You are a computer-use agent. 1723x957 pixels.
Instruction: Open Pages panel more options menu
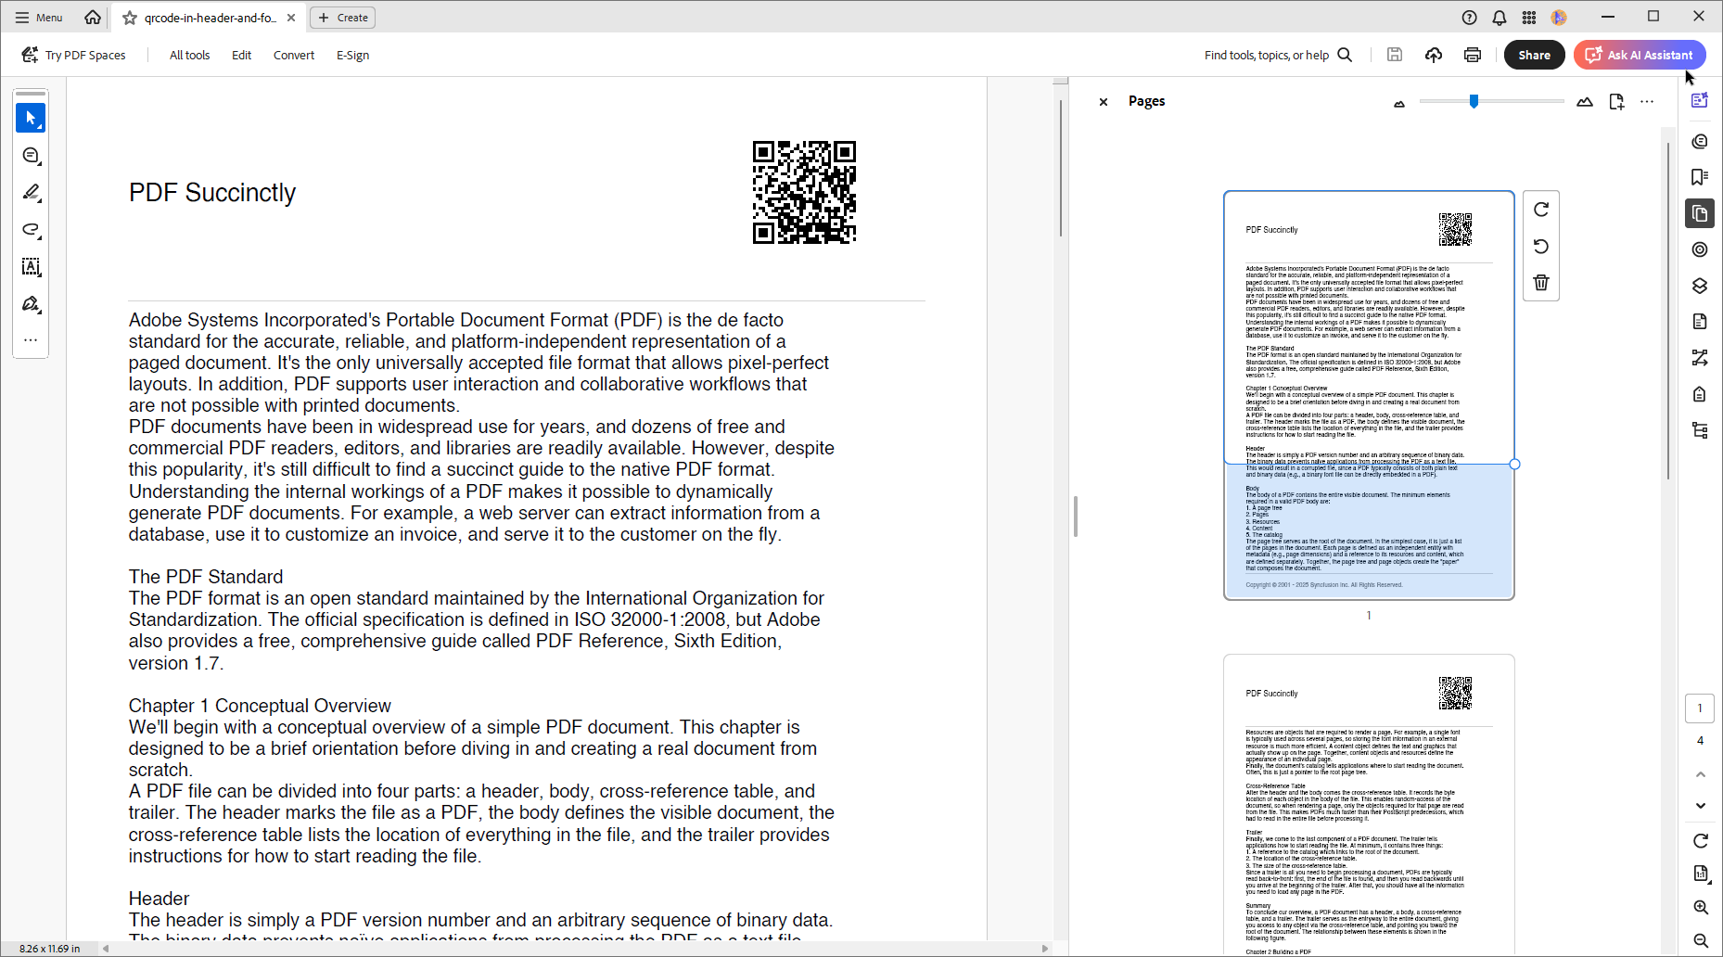1646,102
